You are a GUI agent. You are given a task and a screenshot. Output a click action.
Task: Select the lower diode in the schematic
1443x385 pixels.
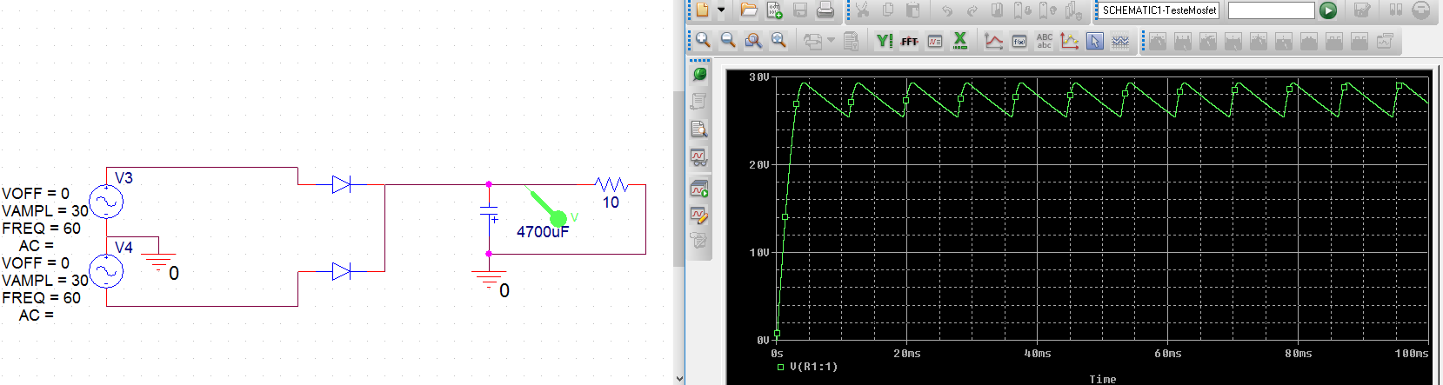341,272
